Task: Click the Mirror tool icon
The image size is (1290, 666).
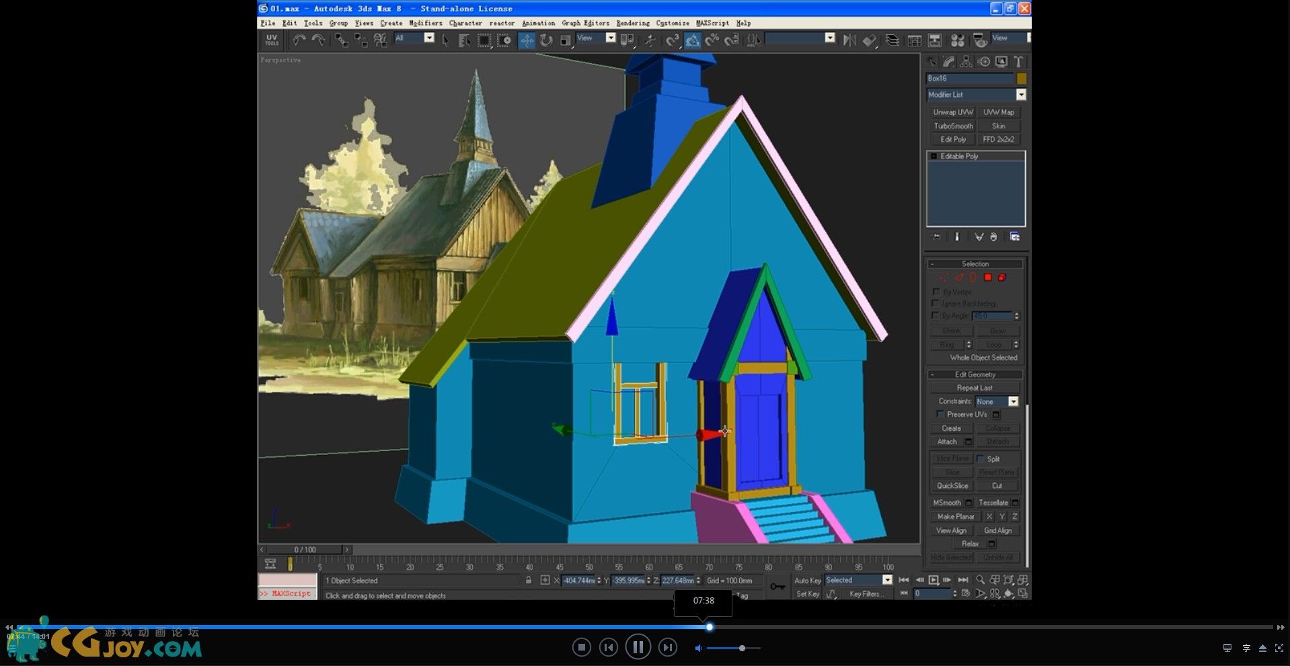Action: 849,40
